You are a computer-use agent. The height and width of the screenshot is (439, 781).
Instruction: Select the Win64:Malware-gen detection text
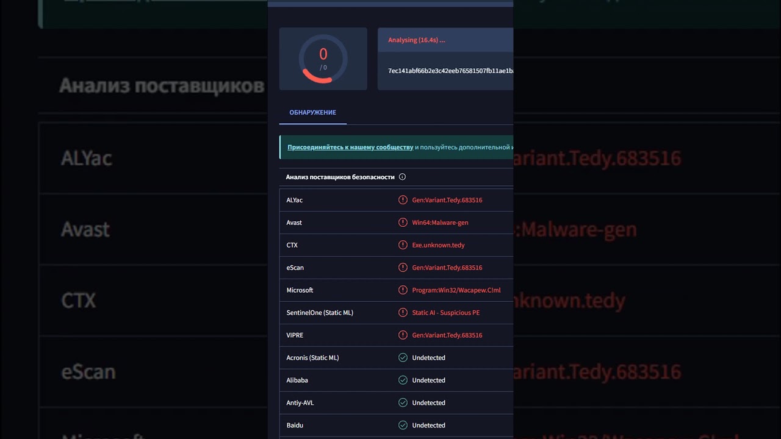click(441, 223)
